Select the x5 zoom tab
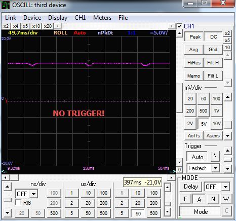This screenshot has height=221, width=236. pyautogui.click(x=25, y=26)
